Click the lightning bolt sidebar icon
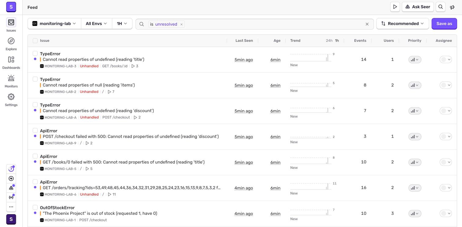The image size is (462, 227). tap(11, 178)
